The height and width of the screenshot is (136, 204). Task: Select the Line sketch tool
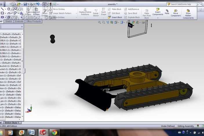tap(2, 9)
